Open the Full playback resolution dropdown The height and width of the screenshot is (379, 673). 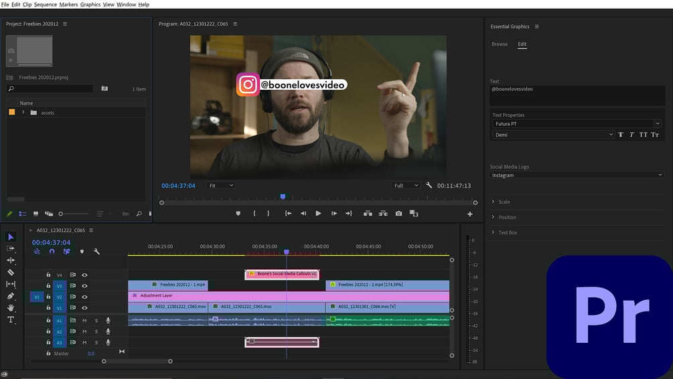[x=406, y=185]
